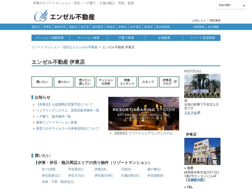Open シェアリングシステム 貸別荘販売物件一覧 link
Screen dimensions: 252x189
68,110
